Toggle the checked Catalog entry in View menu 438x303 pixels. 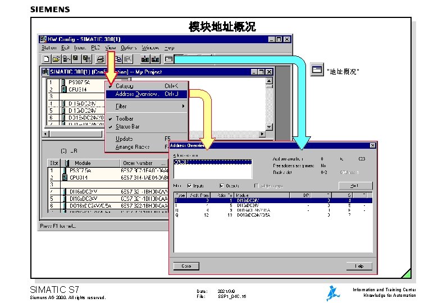145,86
